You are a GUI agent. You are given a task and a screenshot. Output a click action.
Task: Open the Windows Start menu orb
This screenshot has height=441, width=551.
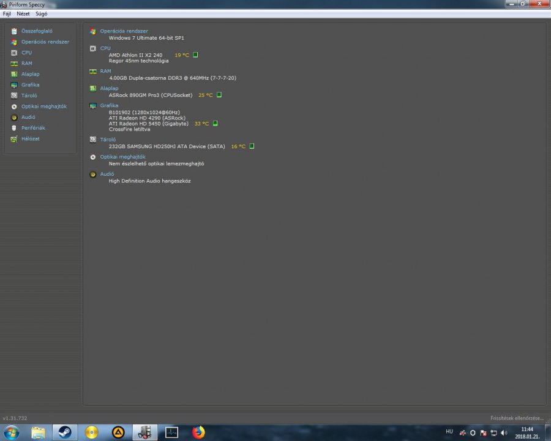[11, 432]
